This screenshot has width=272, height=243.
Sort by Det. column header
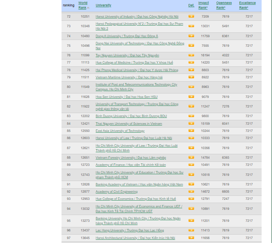[x=191, y=5]
